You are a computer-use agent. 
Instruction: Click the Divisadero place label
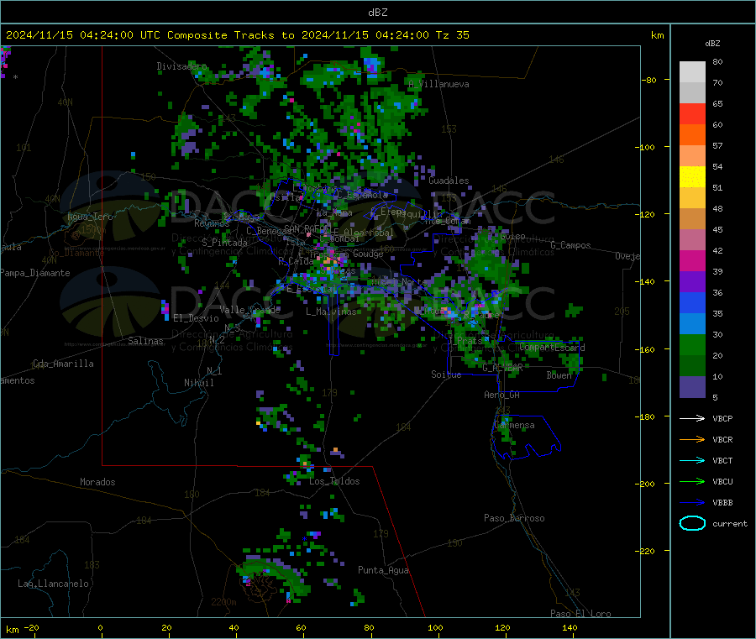(x=181, y=66)
